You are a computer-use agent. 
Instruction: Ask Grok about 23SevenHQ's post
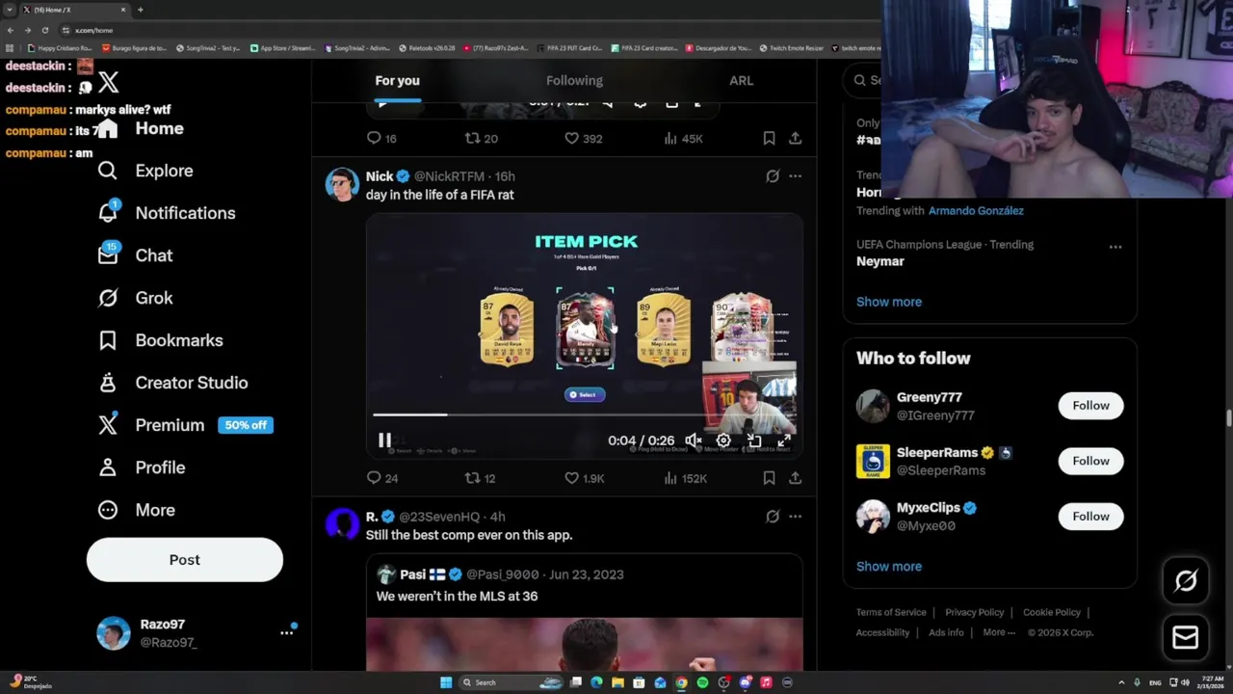(772, 517)
